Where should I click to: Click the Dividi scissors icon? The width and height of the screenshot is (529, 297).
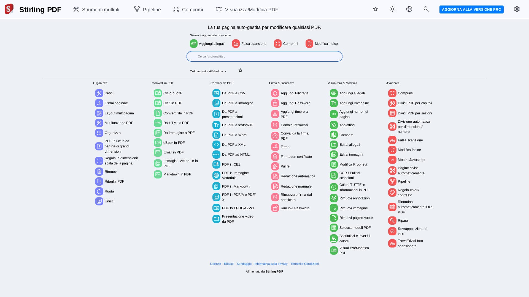click(99, 93)
